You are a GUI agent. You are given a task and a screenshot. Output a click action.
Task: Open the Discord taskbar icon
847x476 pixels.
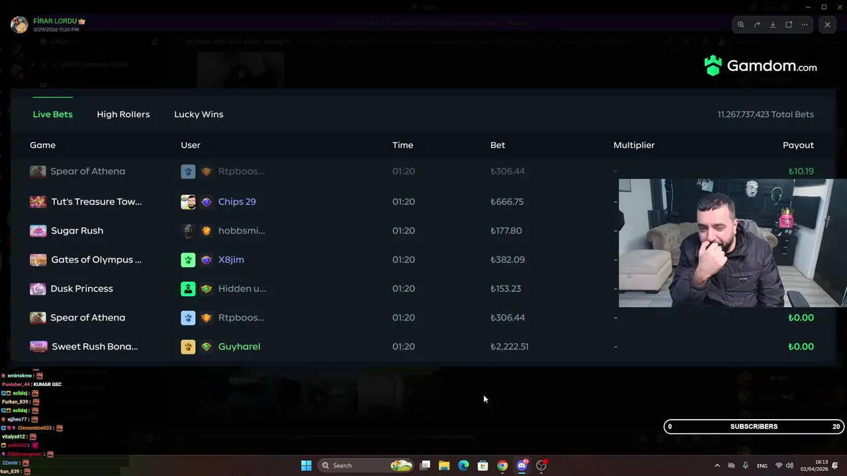(x=522, y=465)
